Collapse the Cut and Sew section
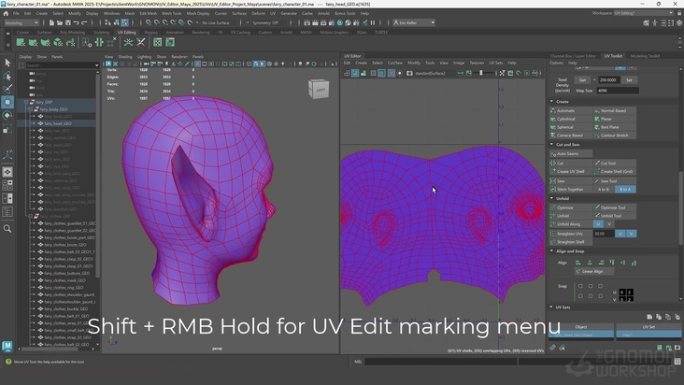 coord(552,144)
